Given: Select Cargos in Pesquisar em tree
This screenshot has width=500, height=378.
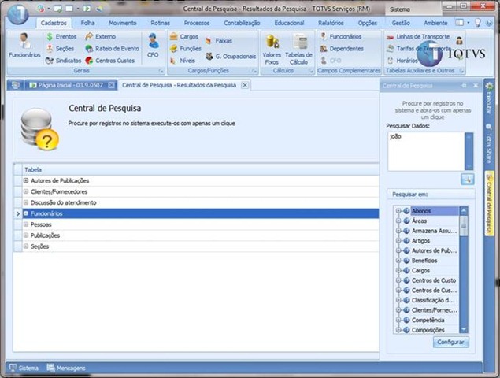Looking at the screenshot, I should [420, 270].
